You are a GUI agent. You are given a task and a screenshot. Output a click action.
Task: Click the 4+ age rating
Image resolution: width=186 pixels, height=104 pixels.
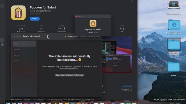(x=41, y=29)
